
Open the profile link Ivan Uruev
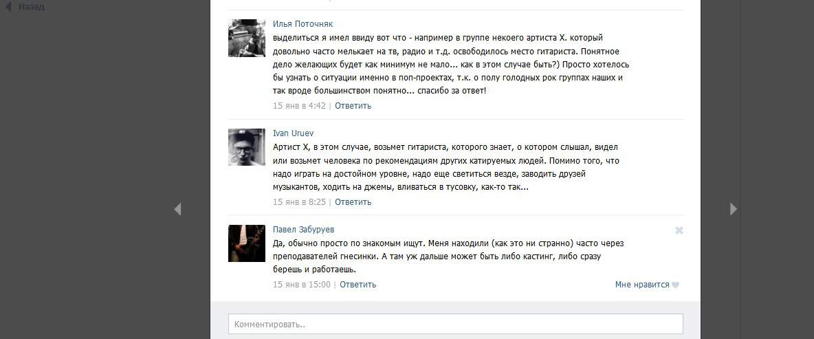(294, 133)
